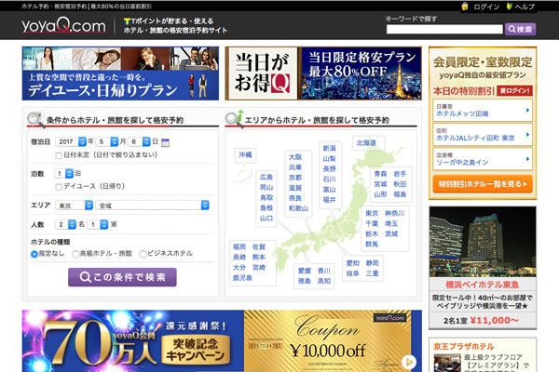The height and width of the screenshot is (372, 559).
Task: Select the 指定なし radio button
Action: click(34, 254)
